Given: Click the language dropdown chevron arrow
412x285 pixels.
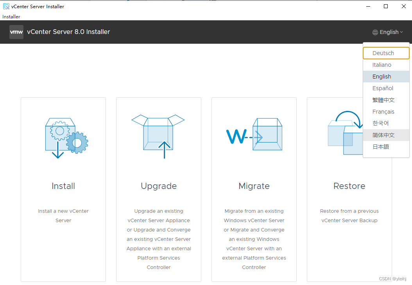Looking at the screenshot, I should 401,32.
